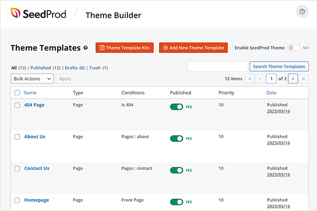Toggle published switch for 404 Page
Viewport: 317px width, 211px height.
[x=176, y=106]
